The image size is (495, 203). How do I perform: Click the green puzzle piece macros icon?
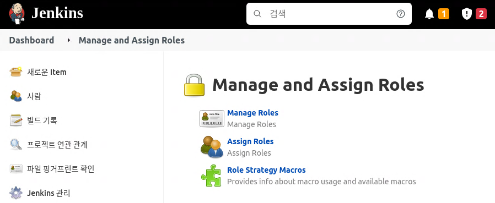point(211,175)
